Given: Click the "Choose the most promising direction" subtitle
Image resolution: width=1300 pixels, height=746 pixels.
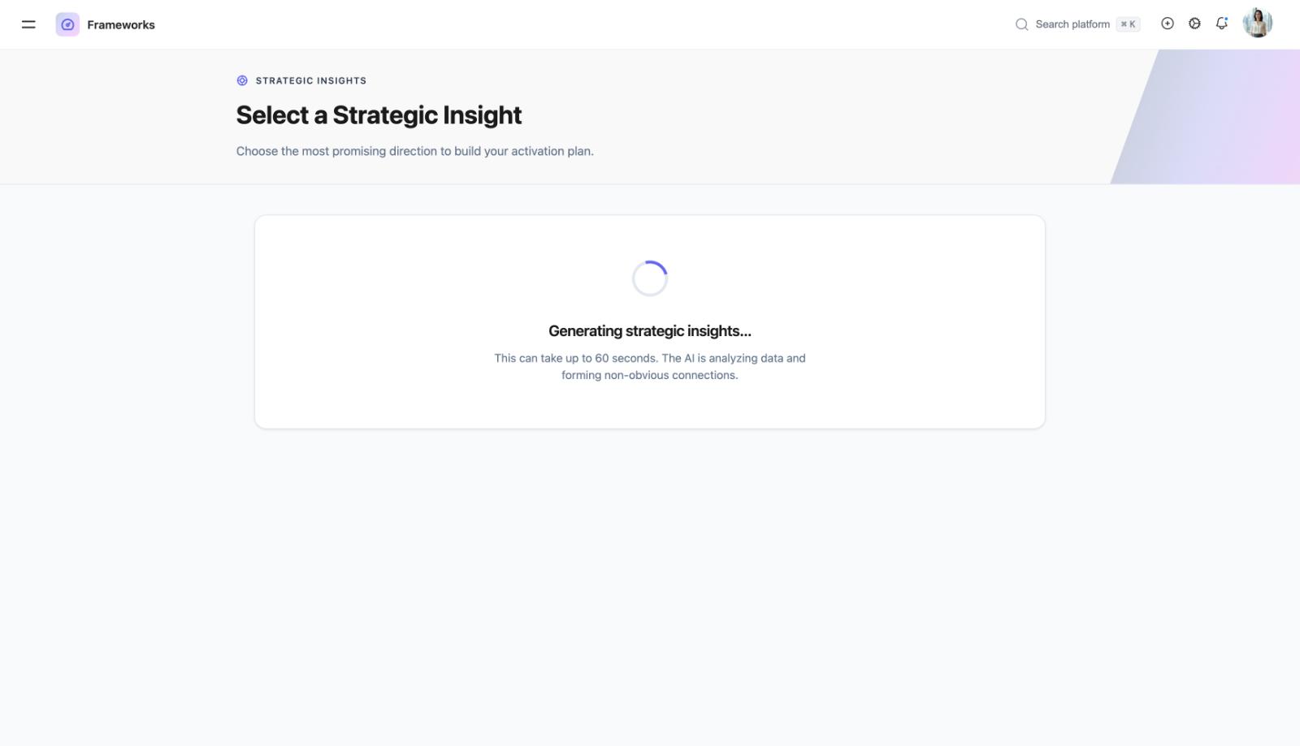Looking at the screenshot, I should [414, 151].
